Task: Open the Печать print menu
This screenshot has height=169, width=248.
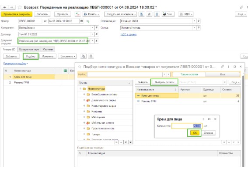Action: [91, 14]
